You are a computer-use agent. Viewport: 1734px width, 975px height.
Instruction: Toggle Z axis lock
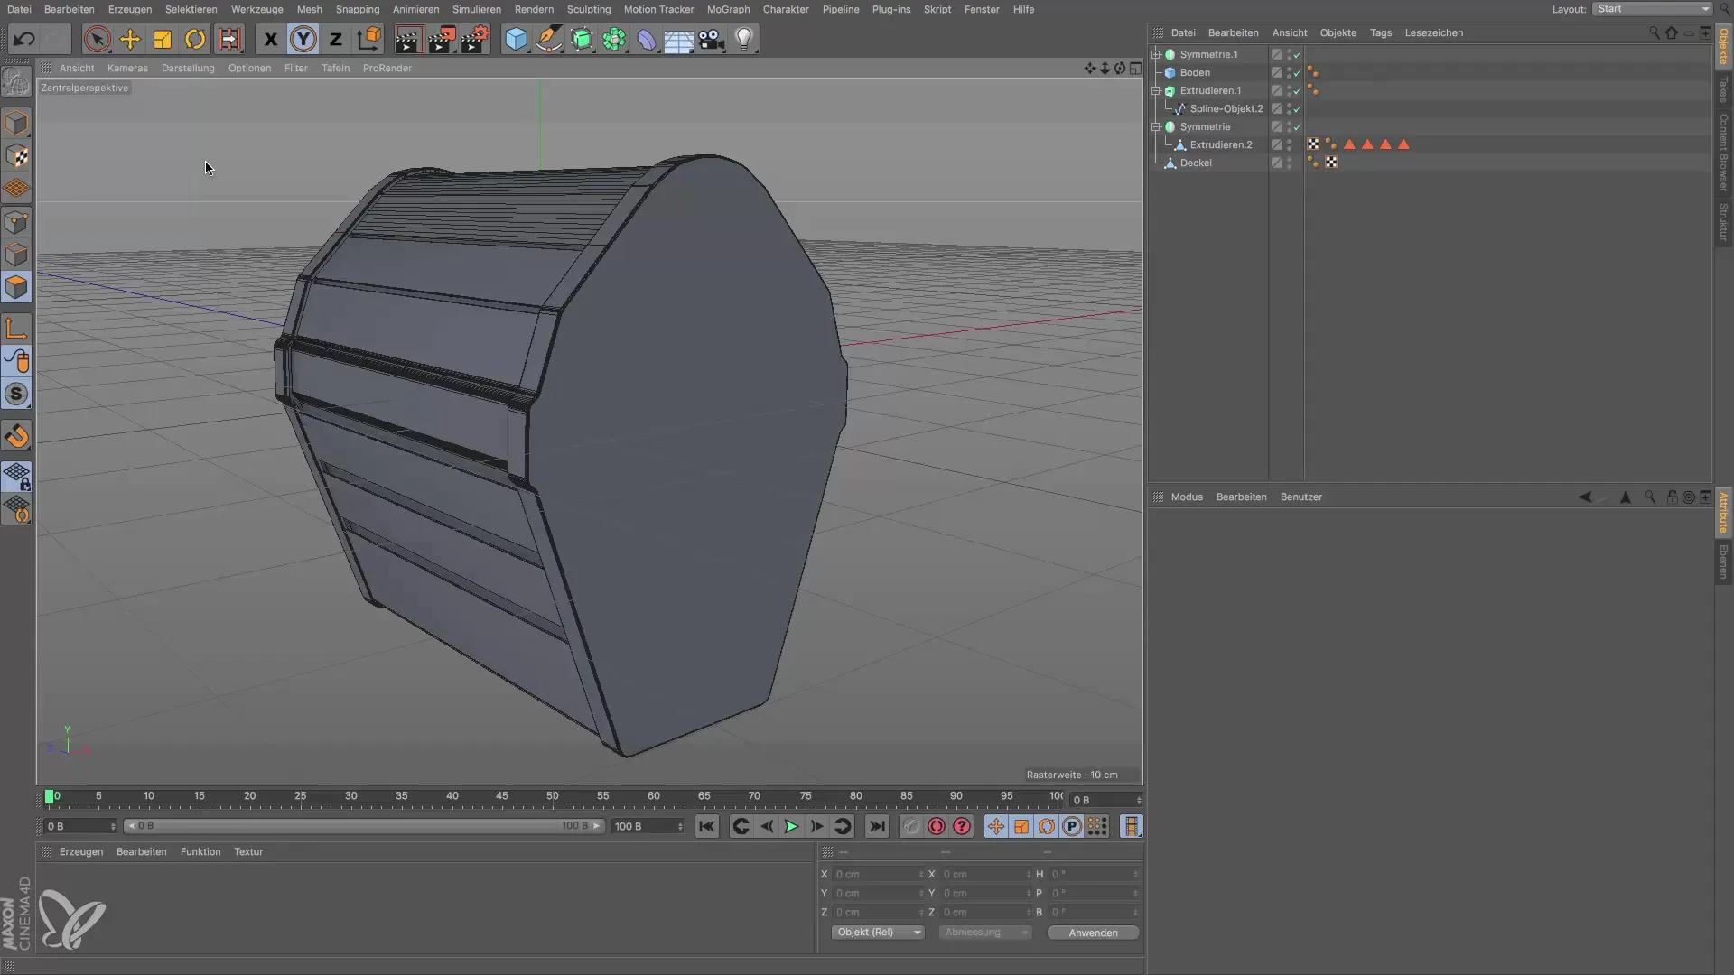point(336,39)
